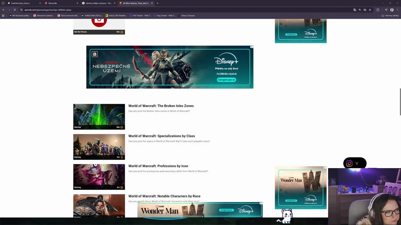401x225 pixels.
Task: Reload the Sporcle page
Action: [15, 10]
